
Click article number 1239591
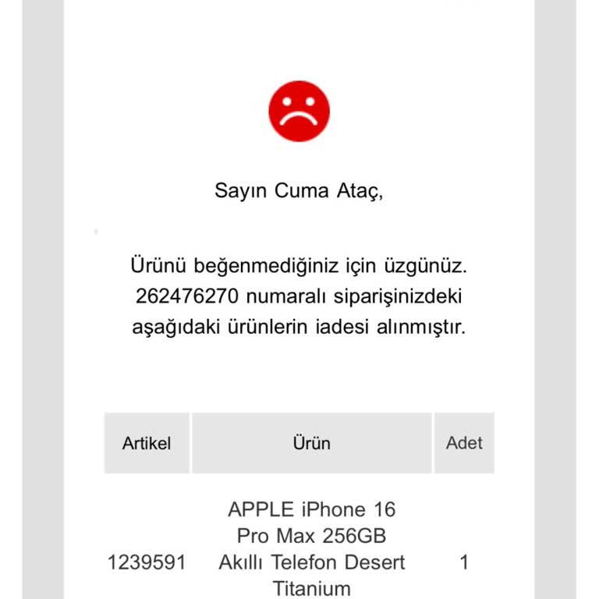click(x=146, y=562)
